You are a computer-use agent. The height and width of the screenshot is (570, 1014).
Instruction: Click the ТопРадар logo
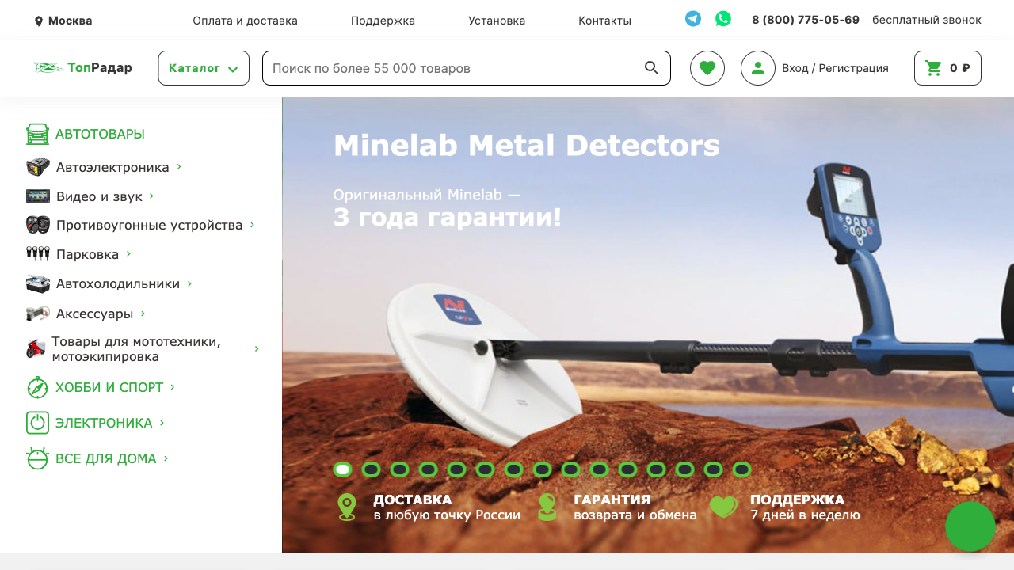pyautogui.click(x=83, y=68)
